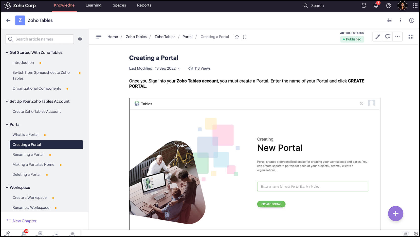Expand the article to fullscreen view
Image resolution: width=420 pixels, height=237 pixels.
[410, 36]
